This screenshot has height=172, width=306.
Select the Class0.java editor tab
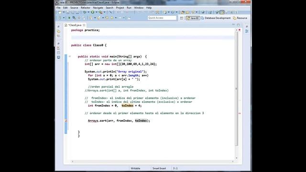75,25
